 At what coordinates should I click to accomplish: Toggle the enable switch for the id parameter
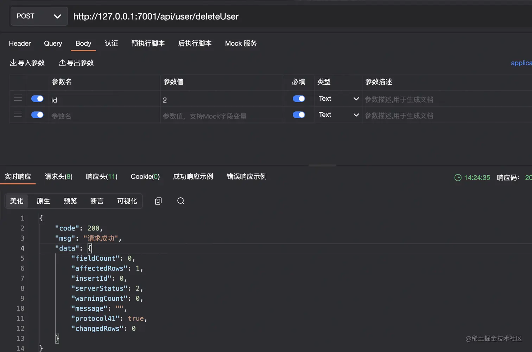(37, 99)
